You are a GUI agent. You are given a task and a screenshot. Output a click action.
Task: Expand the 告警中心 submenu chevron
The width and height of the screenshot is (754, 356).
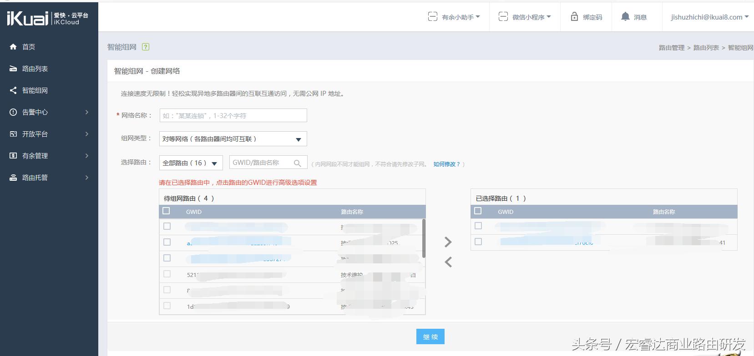tap(87, 112)
